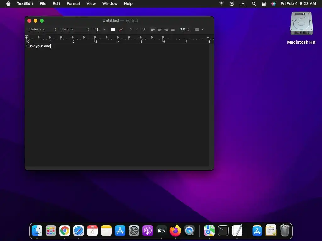Open Finder from the Dock
This screenshot has height=241, width=322.
pos(37,231)
